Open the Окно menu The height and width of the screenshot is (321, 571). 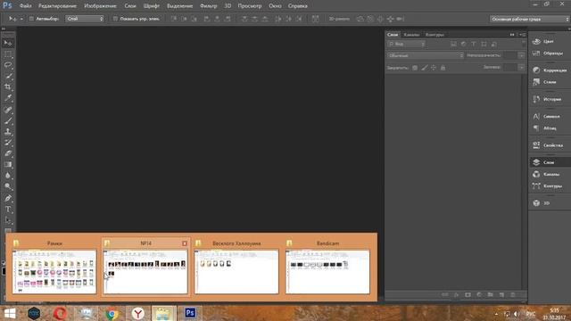275,6
